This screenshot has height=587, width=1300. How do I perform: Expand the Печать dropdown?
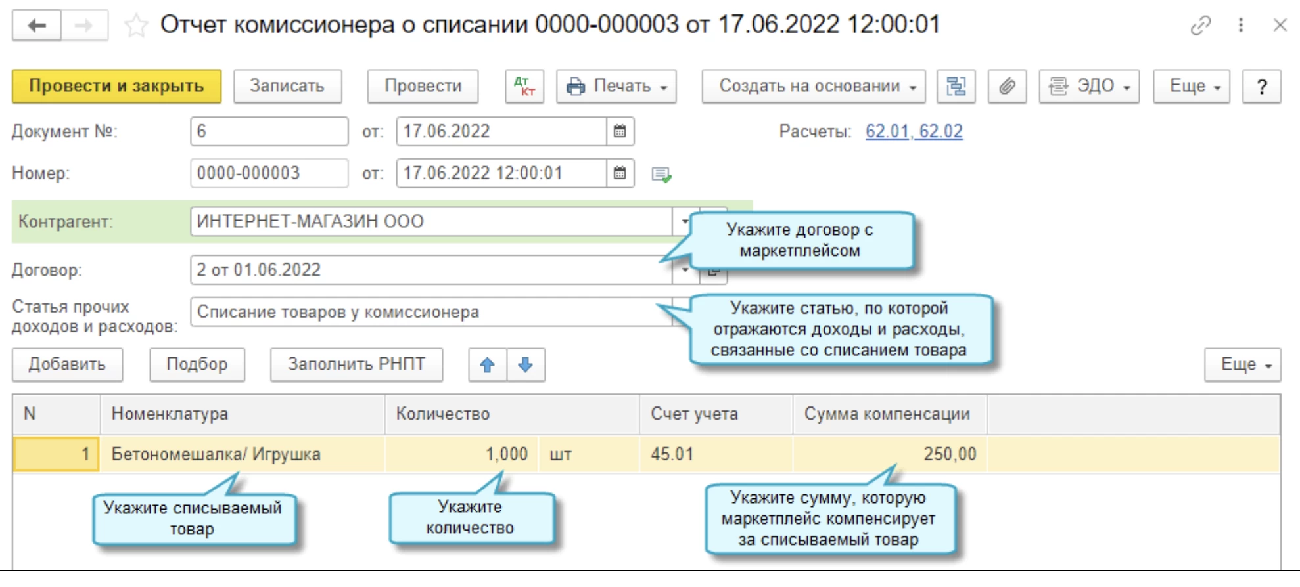coord(616,86)
